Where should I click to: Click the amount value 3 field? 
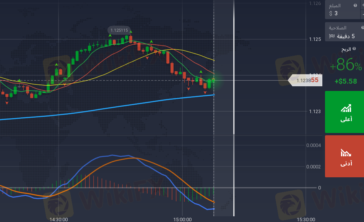pyautogui.click(x=336, y=13)
